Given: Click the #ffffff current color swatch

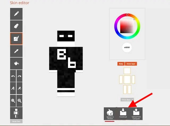Looking at the screenshot, I should [x=127, y=47].
